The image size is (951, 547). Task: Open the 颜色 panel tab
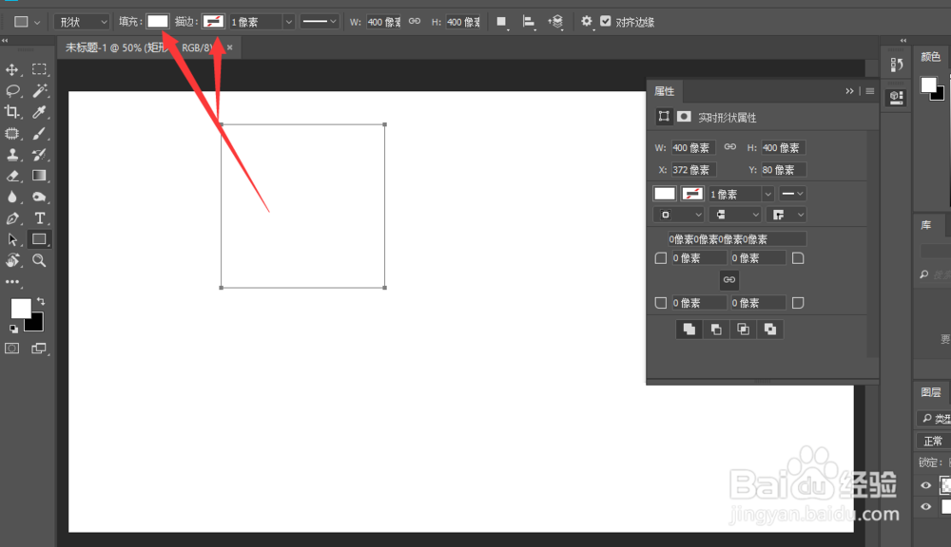click(x=930, y=57)
